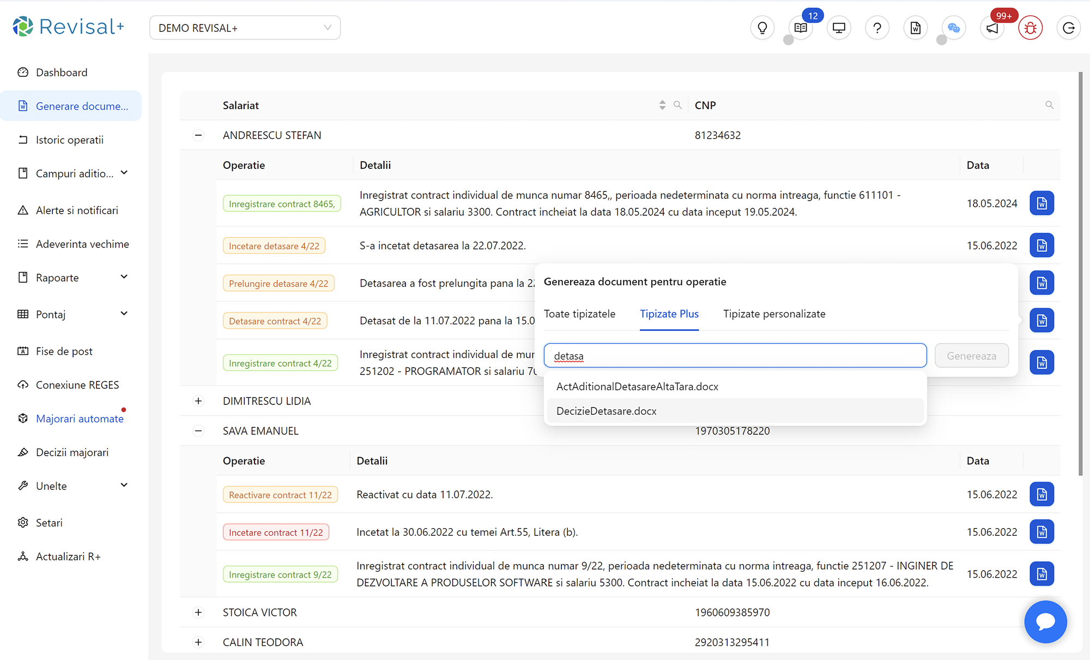1090x660 pixels.
Task: Click the template search input field
Action: pyautogui.click(x=735, y=356)
